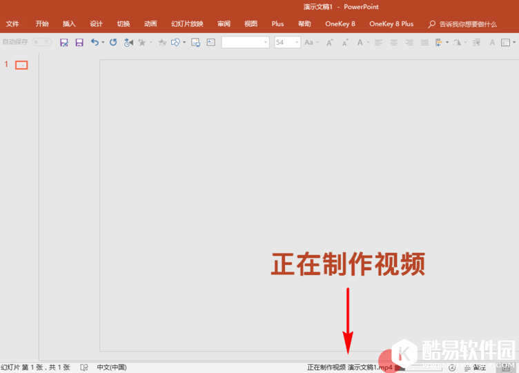Click the cancel video export button
The width and height of the screenshot is (519, 373).
coord(451,367)
